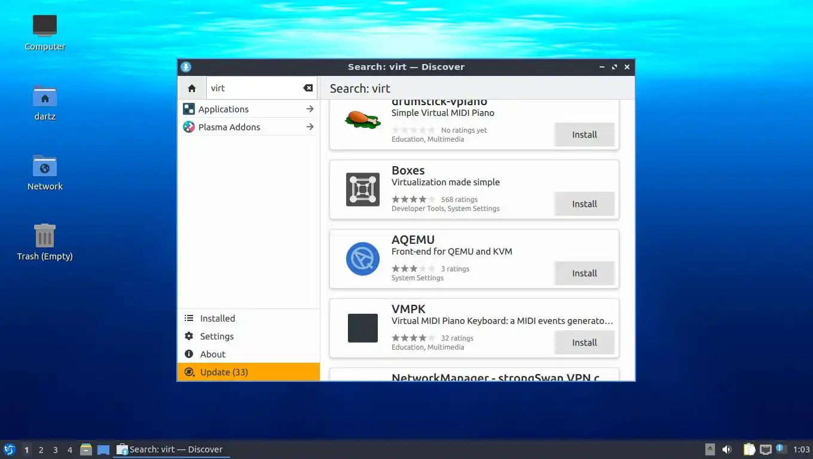Expand Plasma Addons with its arrow
813x459 pixels.
tap(310, 127)
